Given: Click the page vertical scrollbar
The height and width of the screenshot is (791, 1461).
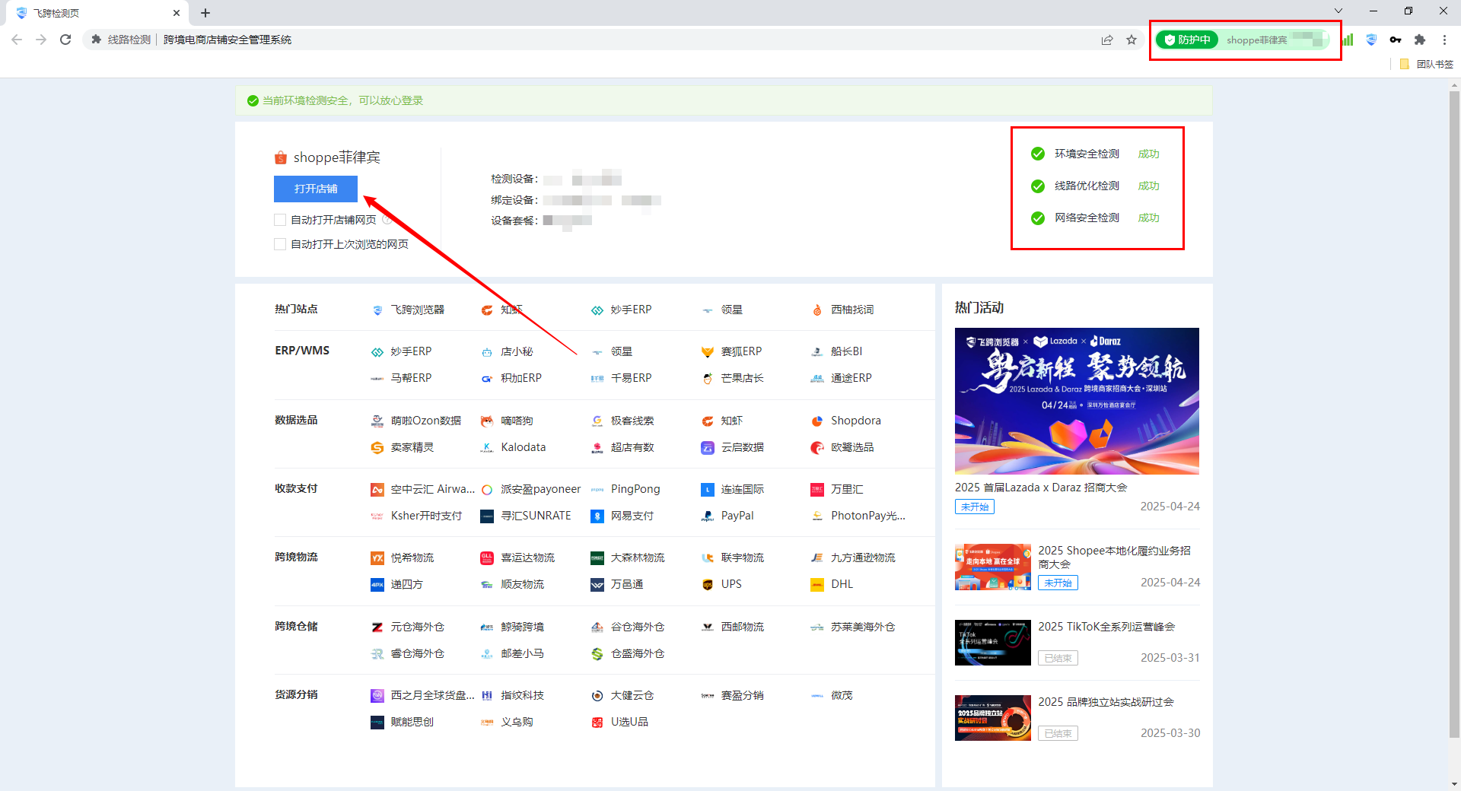Looking at the screenshot, I should click(1454, 411).
